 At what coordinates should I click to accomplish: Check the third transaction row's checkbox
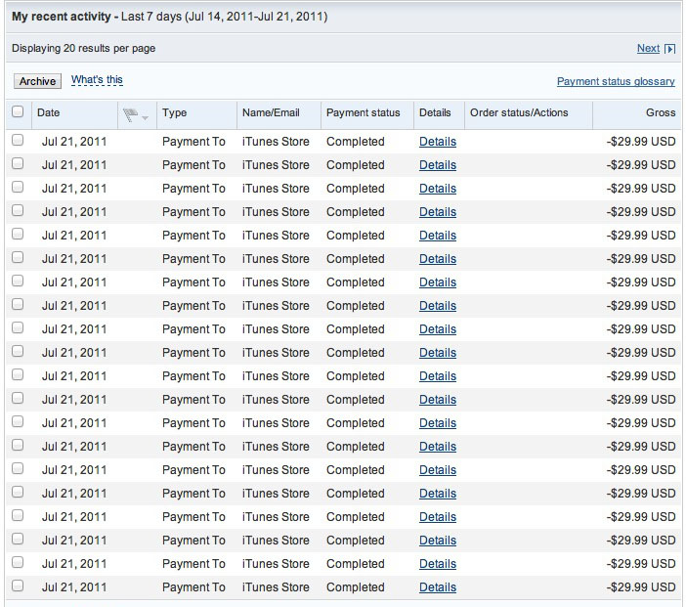(18, 187)
